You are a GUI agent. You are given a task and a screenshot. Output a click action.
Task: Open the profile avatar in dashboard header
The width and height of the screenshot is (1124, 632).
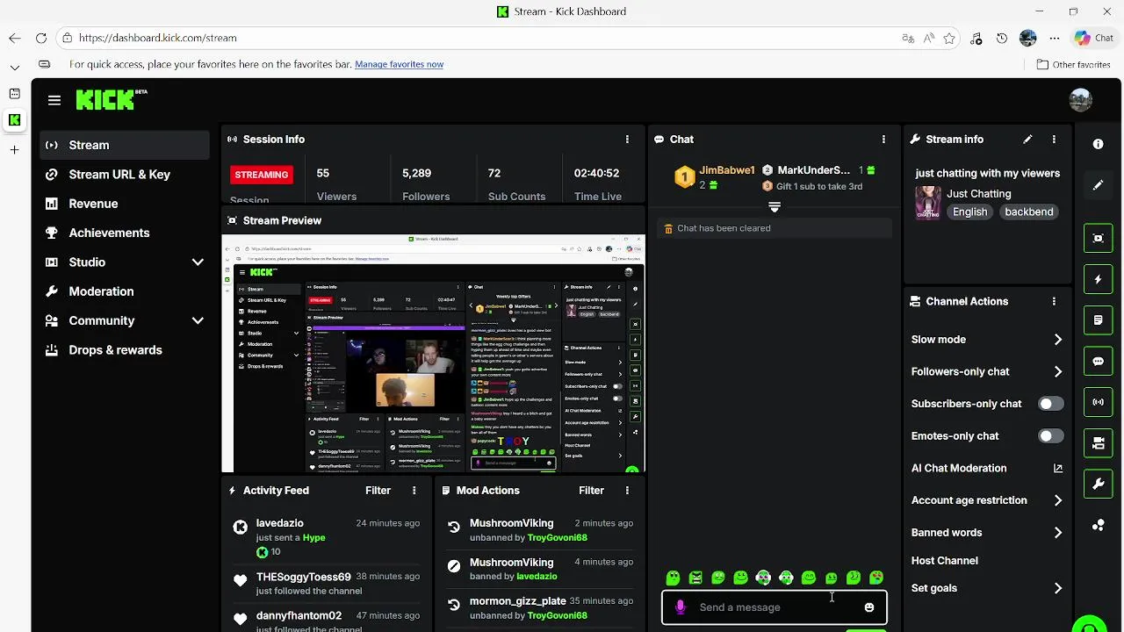1081,99
